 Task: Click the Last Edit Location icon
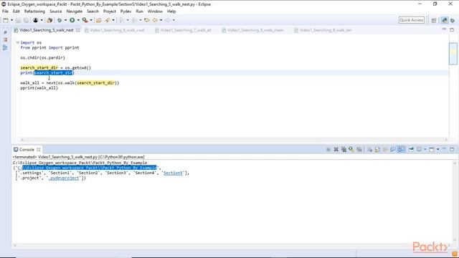coord(146,20)
